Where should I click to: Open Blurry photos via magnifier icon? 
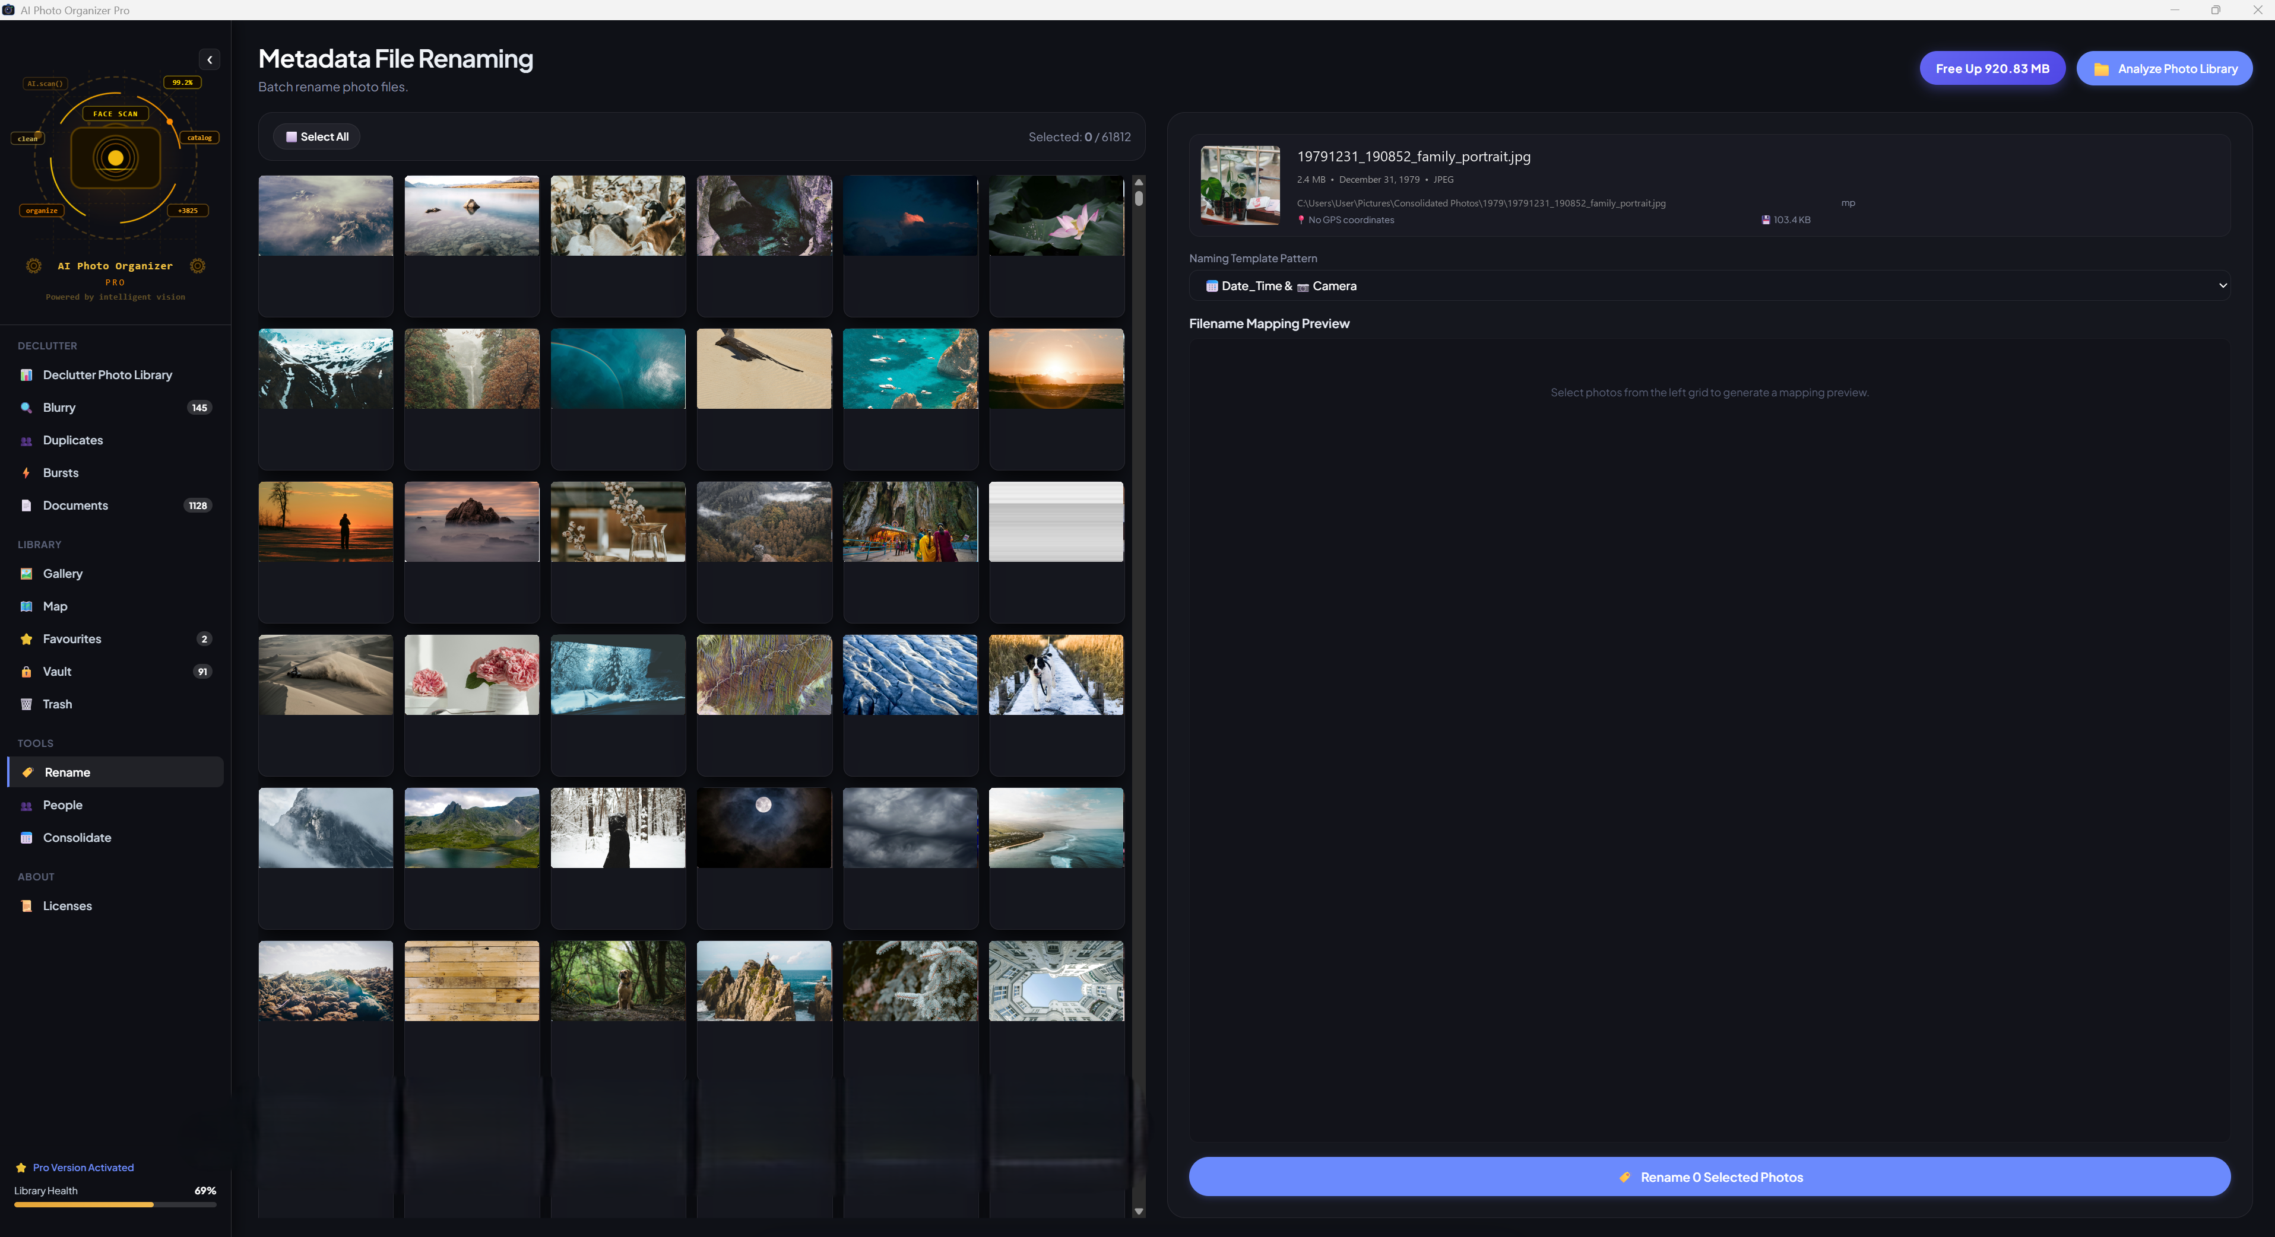click(x=27, y=408)
